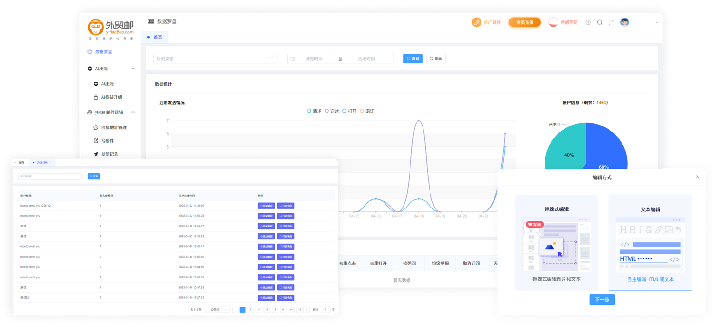
Task: Open AI权益升级 sidebar item
Action: (x=111, y=97)
